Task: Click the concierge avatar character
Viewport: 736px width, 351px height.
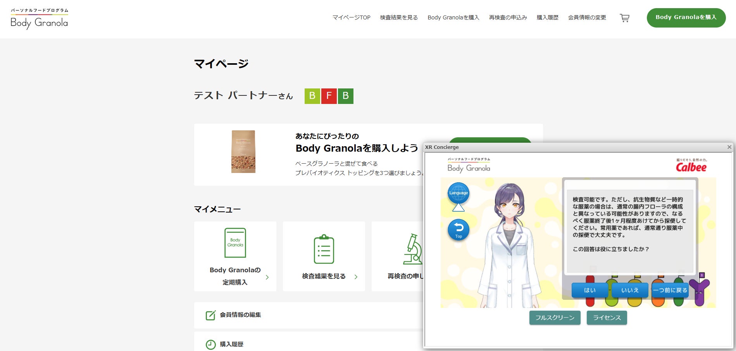Action: pyautogui.click(x=509, y=246)
